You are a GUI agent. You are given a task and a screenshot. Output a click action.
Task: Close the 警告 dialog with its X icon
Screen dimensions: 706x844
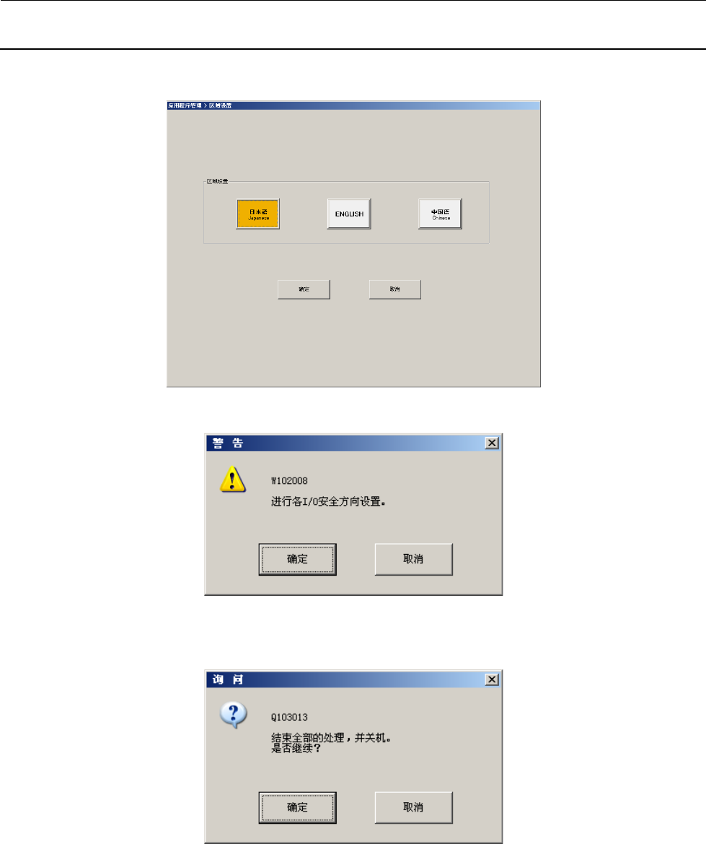492,443
